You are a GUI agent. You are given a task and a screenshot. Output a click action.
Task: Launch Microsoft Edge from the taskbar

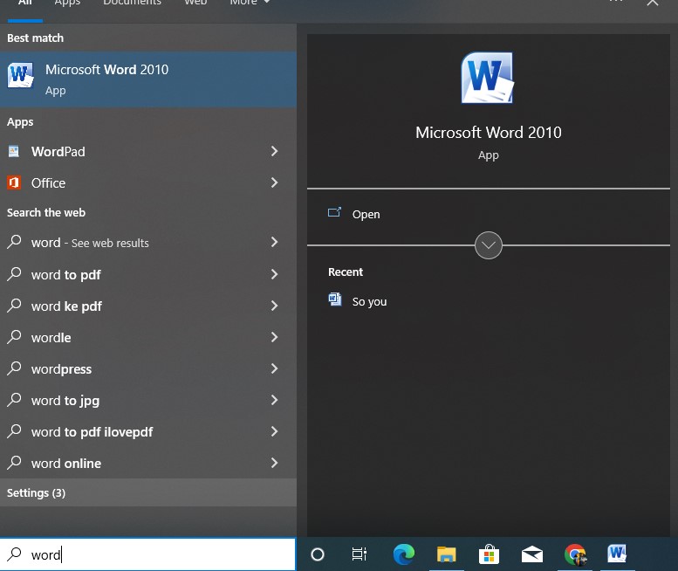tap(404, 554)
